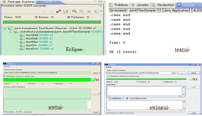This screenshot has height=116, width=202.
Task: Click test class name field in awtui window
Action: pyautogui.click(x=47, y=73)
